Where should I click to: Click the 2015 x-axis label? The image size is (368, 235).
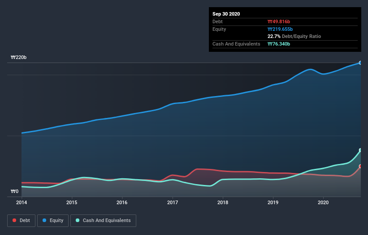(72, 202)
